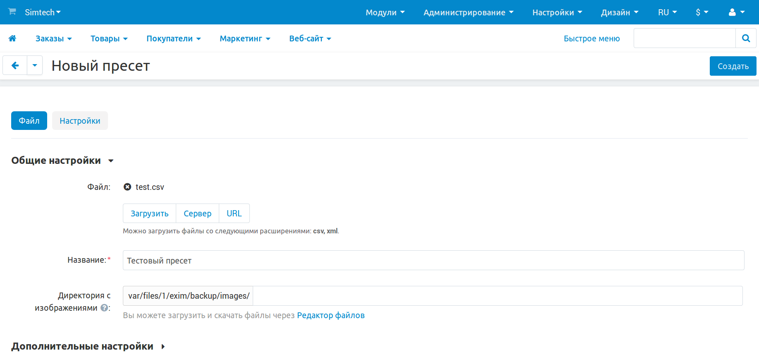The width and height of the screenshot is (759, 362).
Task: Open the Модули menu
Action: coord(385,12)
